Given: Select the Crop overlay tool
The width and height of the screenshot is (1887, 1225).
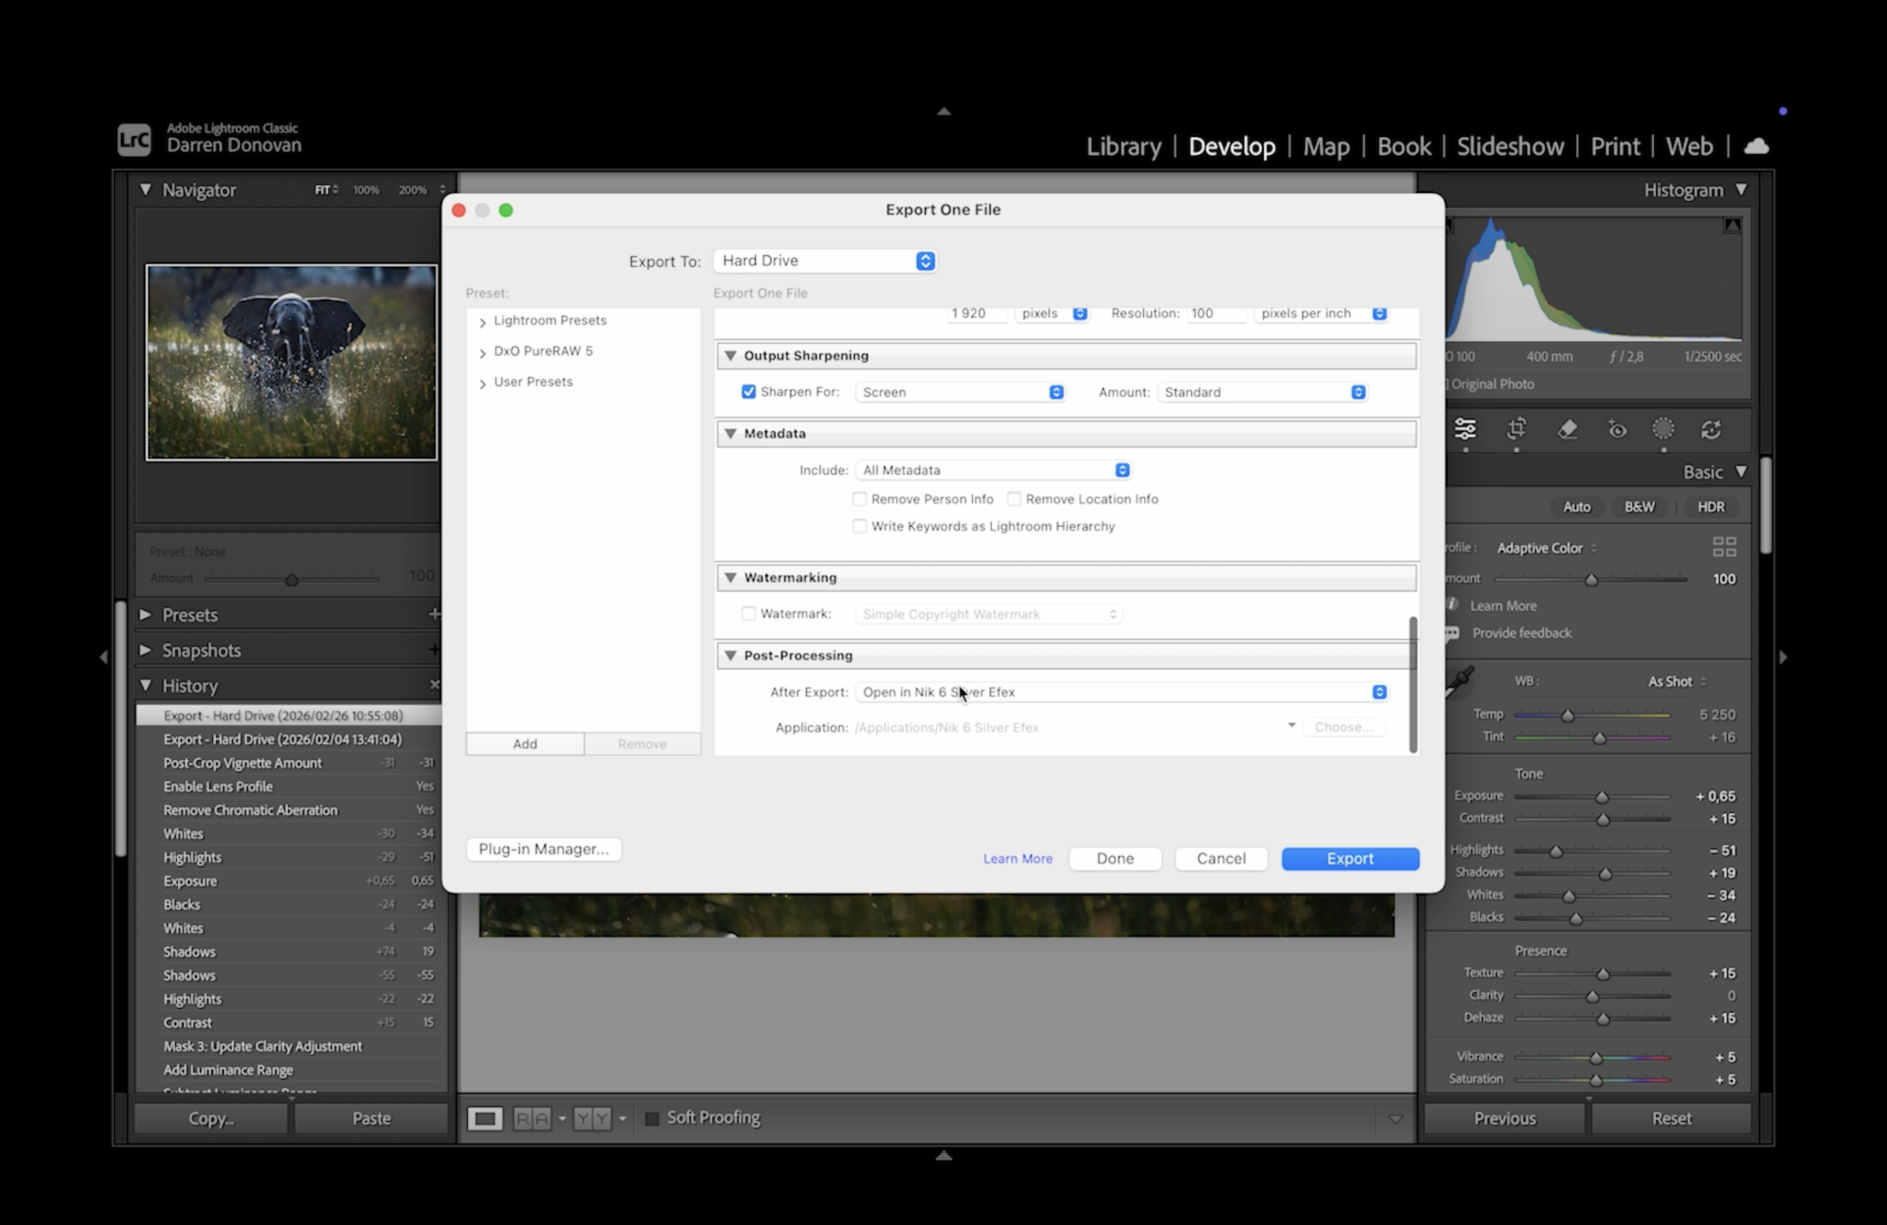Looking at the screenshot, I should point(1516,429).
